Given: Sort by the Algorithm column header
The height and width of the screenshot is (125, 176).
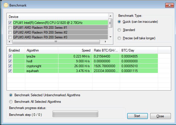Looking at the screenshot, I should pyautogui.click(x=41, y=50).
